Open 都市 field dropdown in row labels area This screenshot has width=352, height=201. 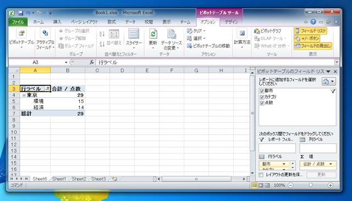[x=284, y=164]
